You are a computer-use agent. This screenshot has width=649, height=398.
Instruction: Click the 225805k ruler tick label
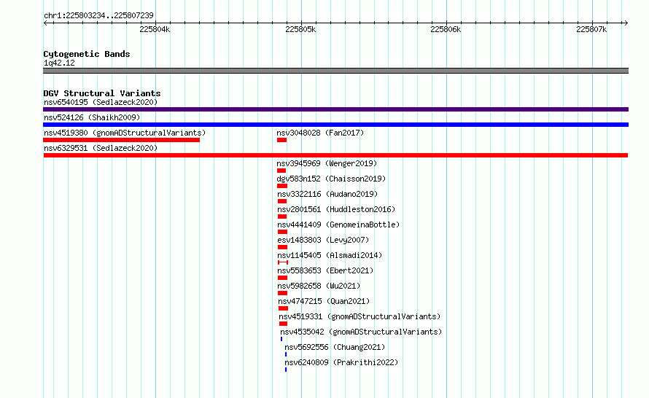pyautogui.click(x=300, y=29)
